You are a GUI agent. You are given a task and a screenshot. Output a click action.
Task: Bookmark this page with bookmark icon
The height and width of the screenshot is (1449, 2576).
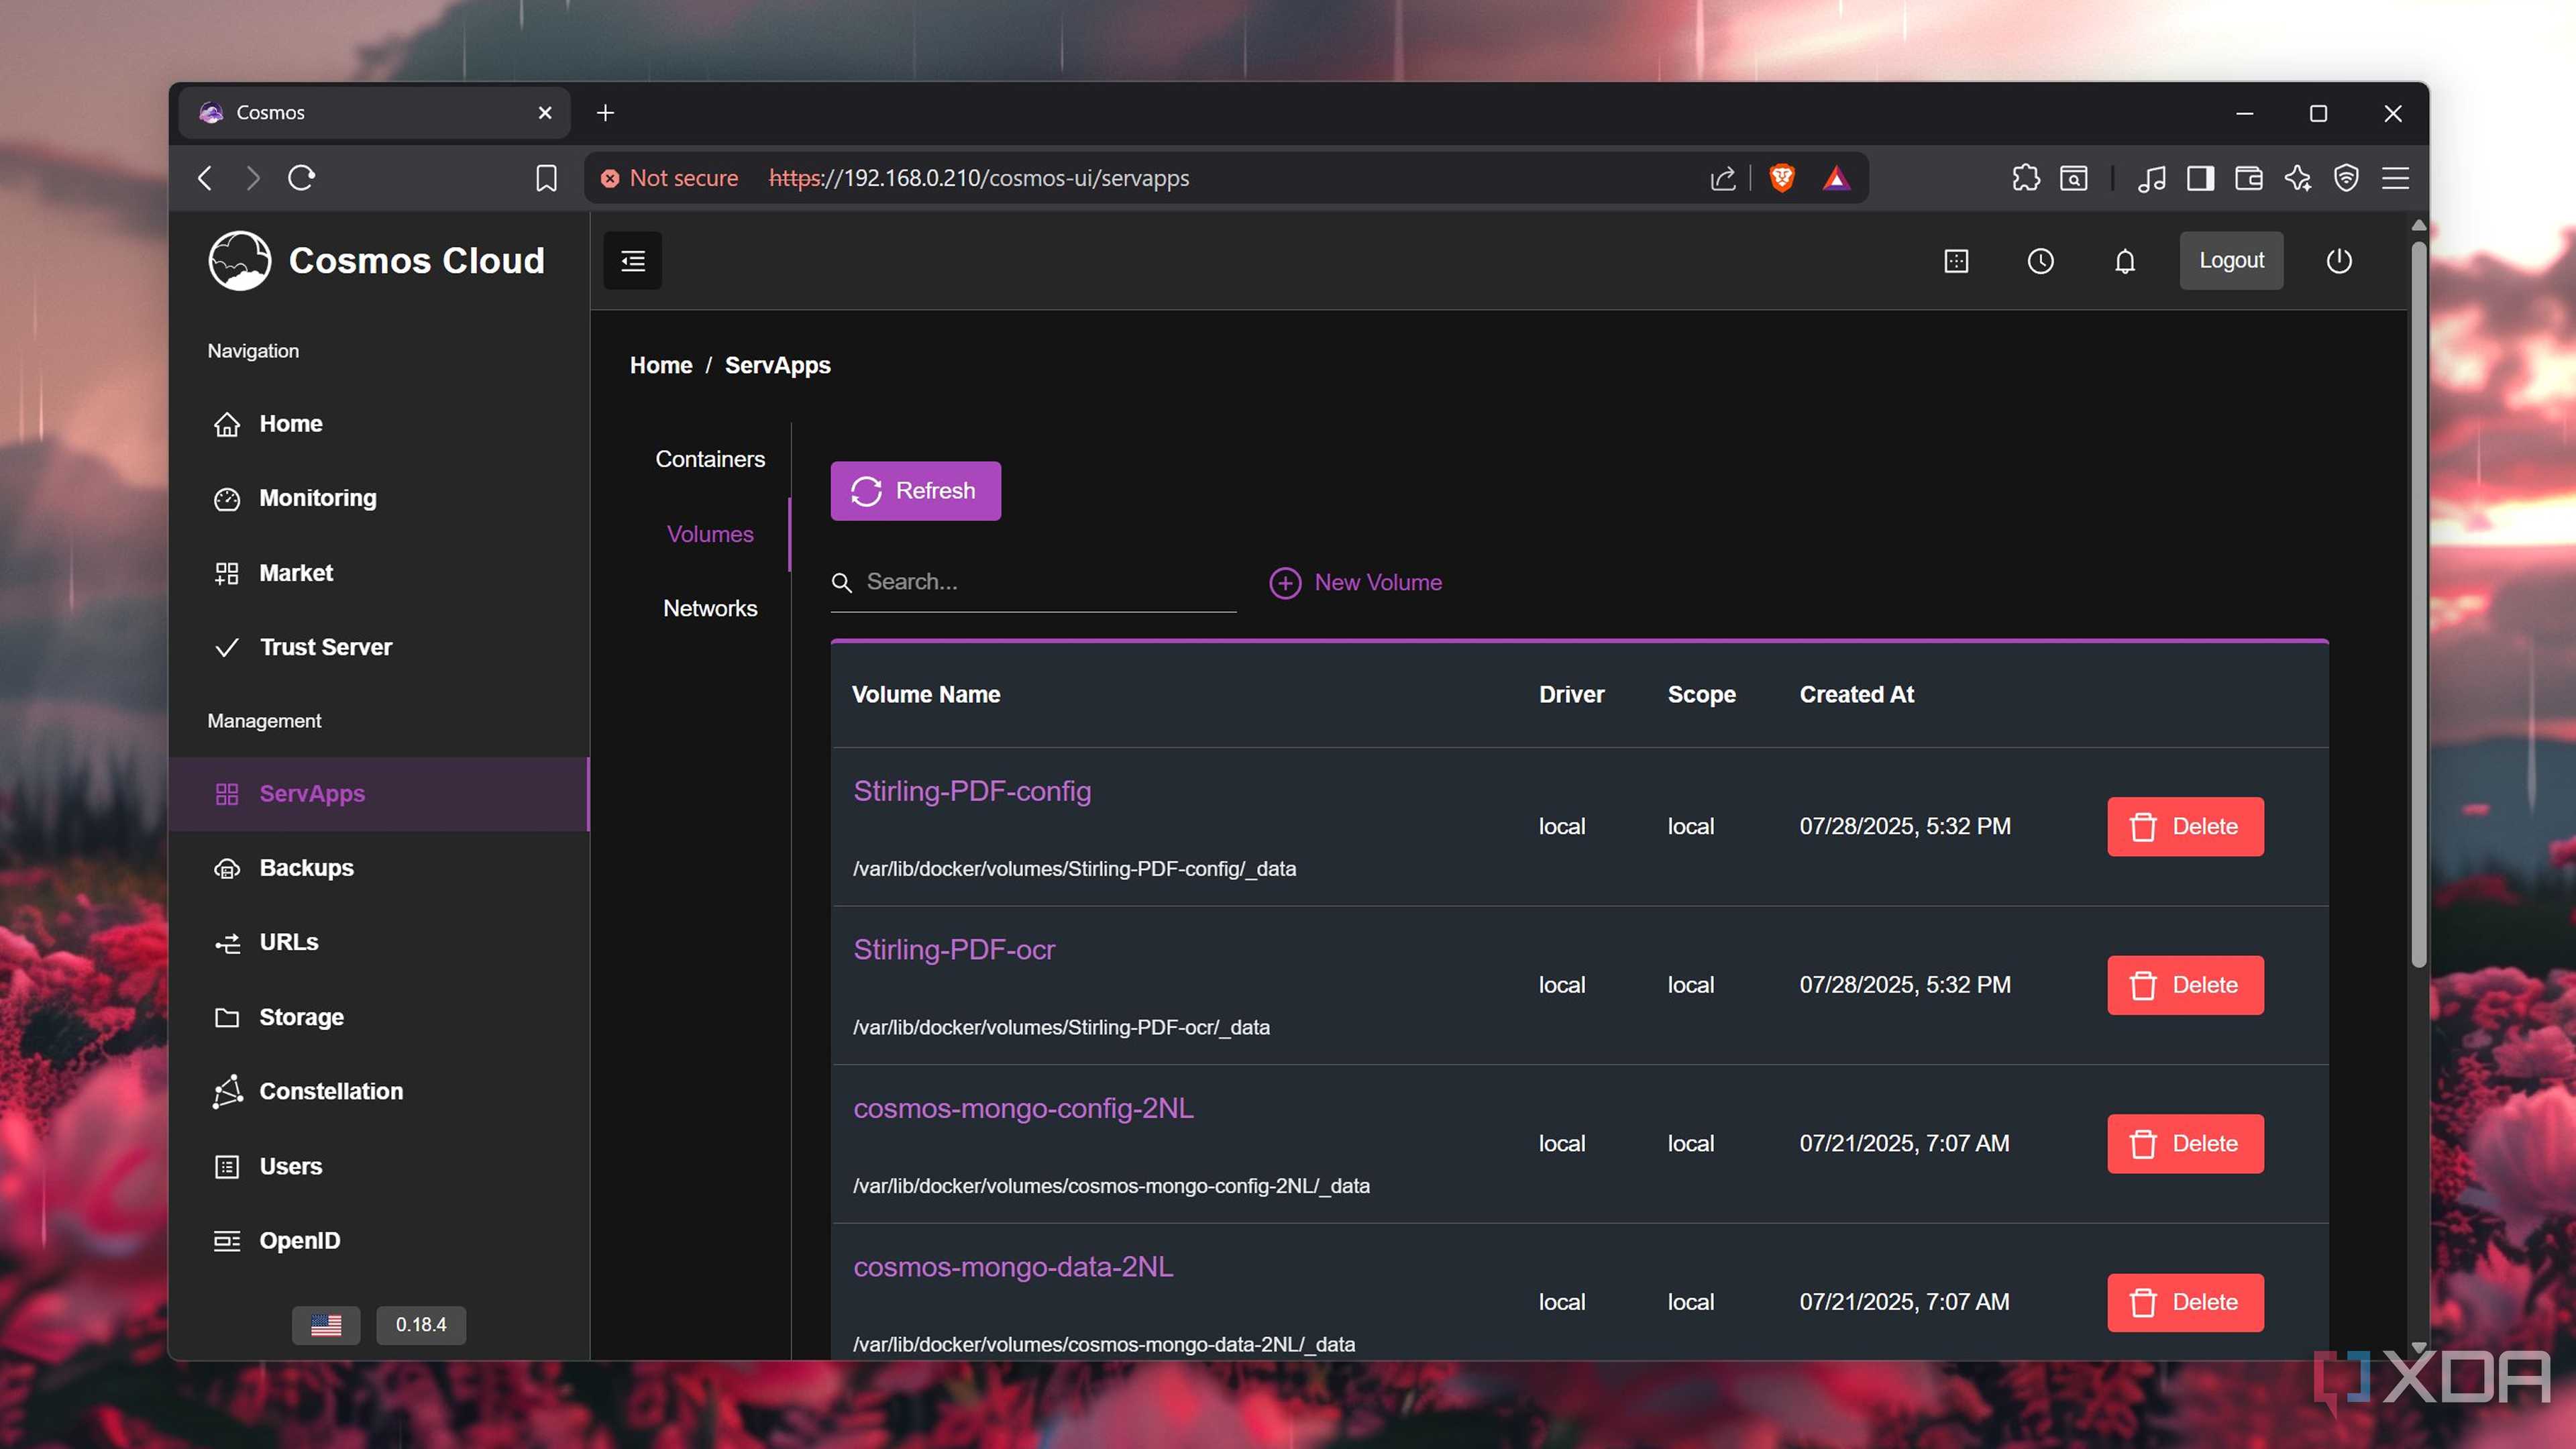pos(546,178)
